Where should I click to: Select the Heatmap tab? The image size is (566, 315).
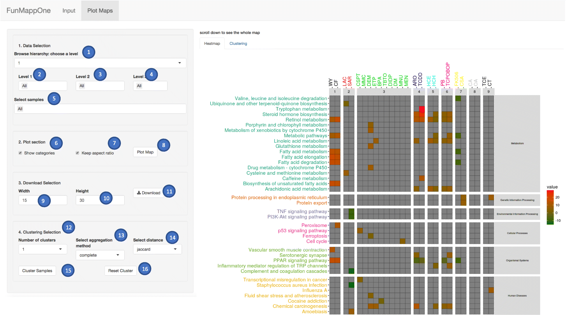pos(212,43)
